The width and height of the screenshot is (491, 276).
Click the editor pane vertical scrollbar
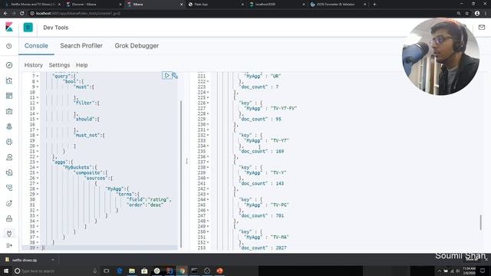(181, 174)
